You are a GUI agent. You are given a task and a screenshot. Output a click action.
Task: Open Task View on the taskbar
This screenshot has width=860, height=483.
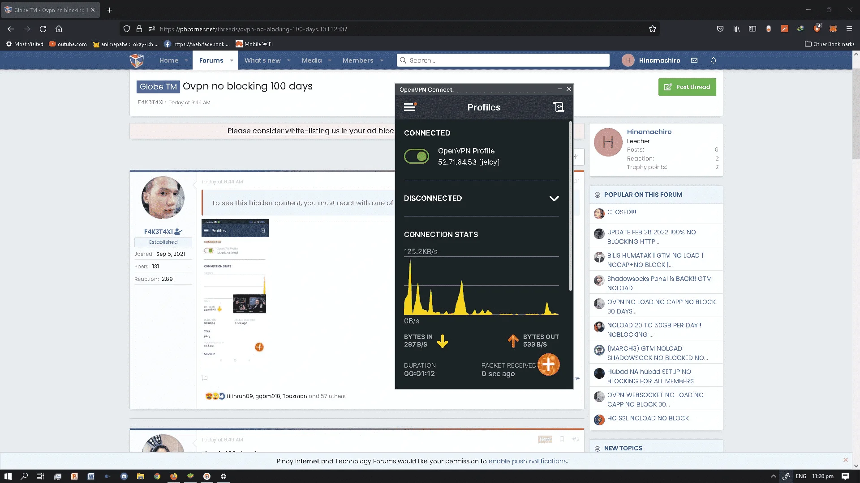pos(40,476)
